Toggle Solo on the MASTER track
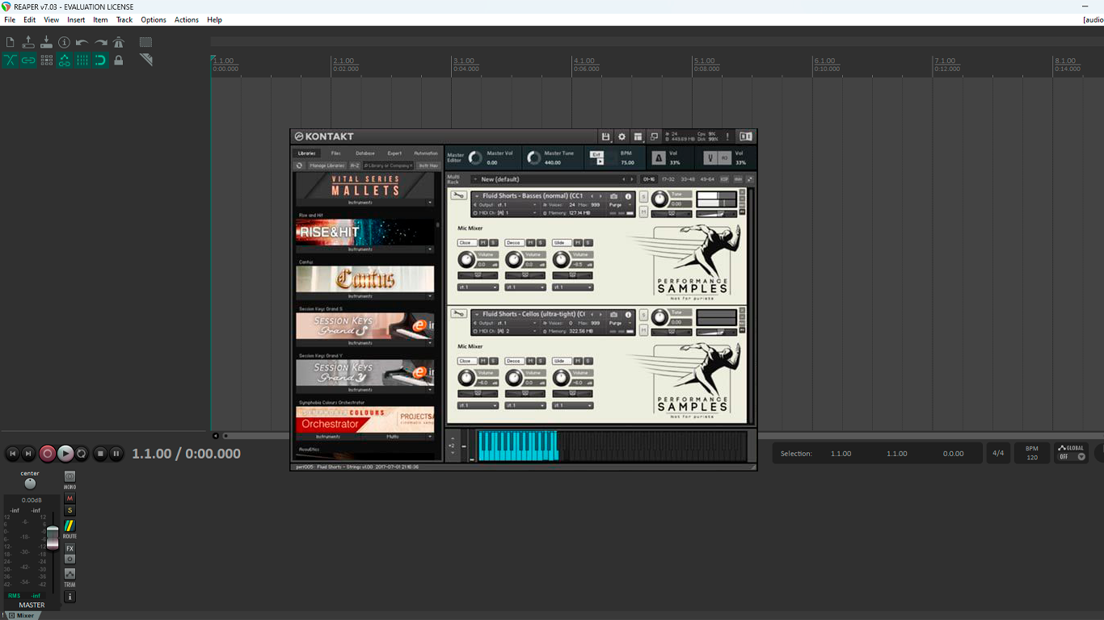This screenshot has width=1104, height=620. coord(70,510)
